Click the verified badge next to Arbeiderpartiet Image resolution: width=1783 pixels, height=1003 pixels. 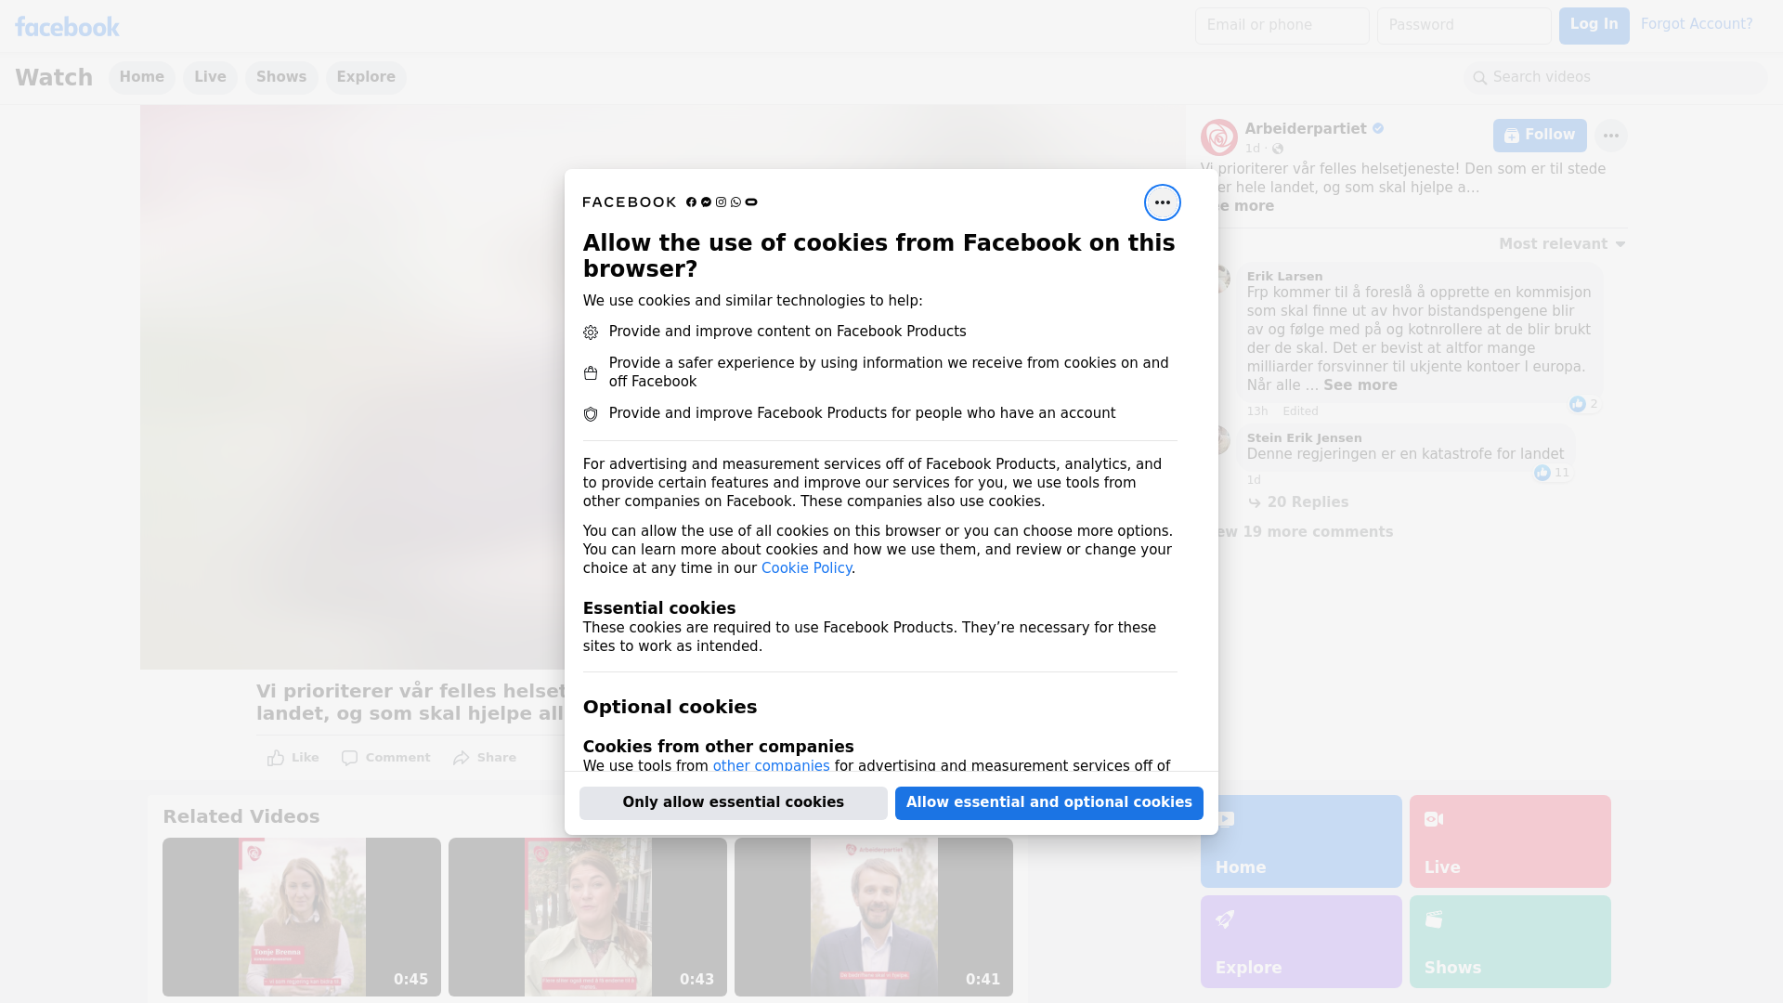tap(1378, 129)
